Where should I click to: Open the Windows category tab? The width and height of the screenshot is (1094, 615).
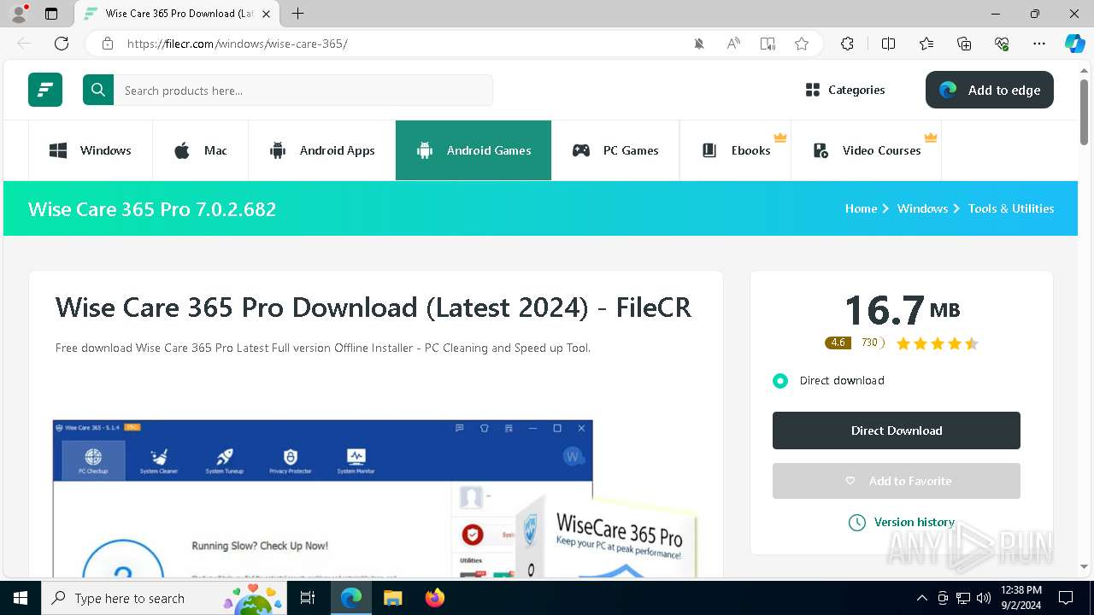click(91, 150)
